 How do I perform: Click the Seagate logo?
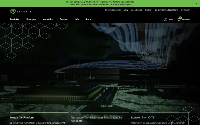(x=20, y=11)
